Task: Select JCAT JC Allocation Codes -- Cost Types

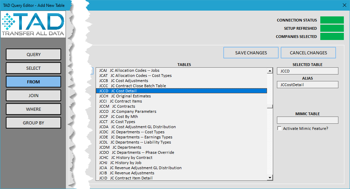Action: (181, 76)
